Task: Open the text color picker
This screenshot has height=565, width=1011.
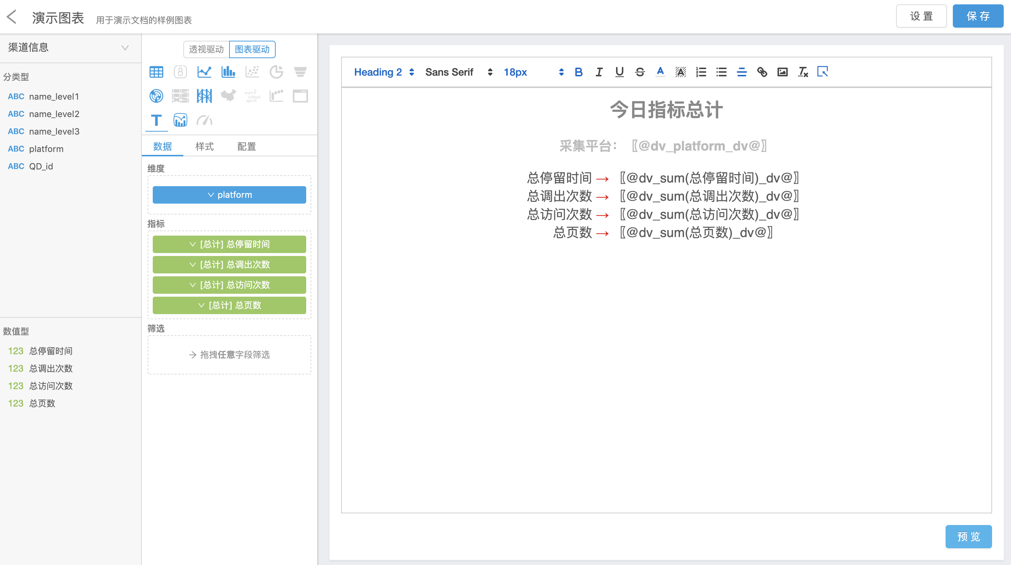Action: [660, 72]
